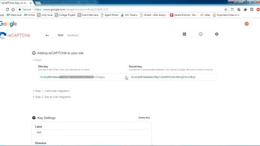Close the reCAPTCHA browser tab

[30, 3]
